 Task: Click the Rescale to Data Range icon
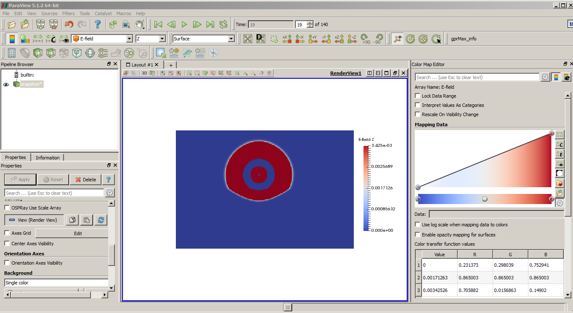[x=38, y=39]
